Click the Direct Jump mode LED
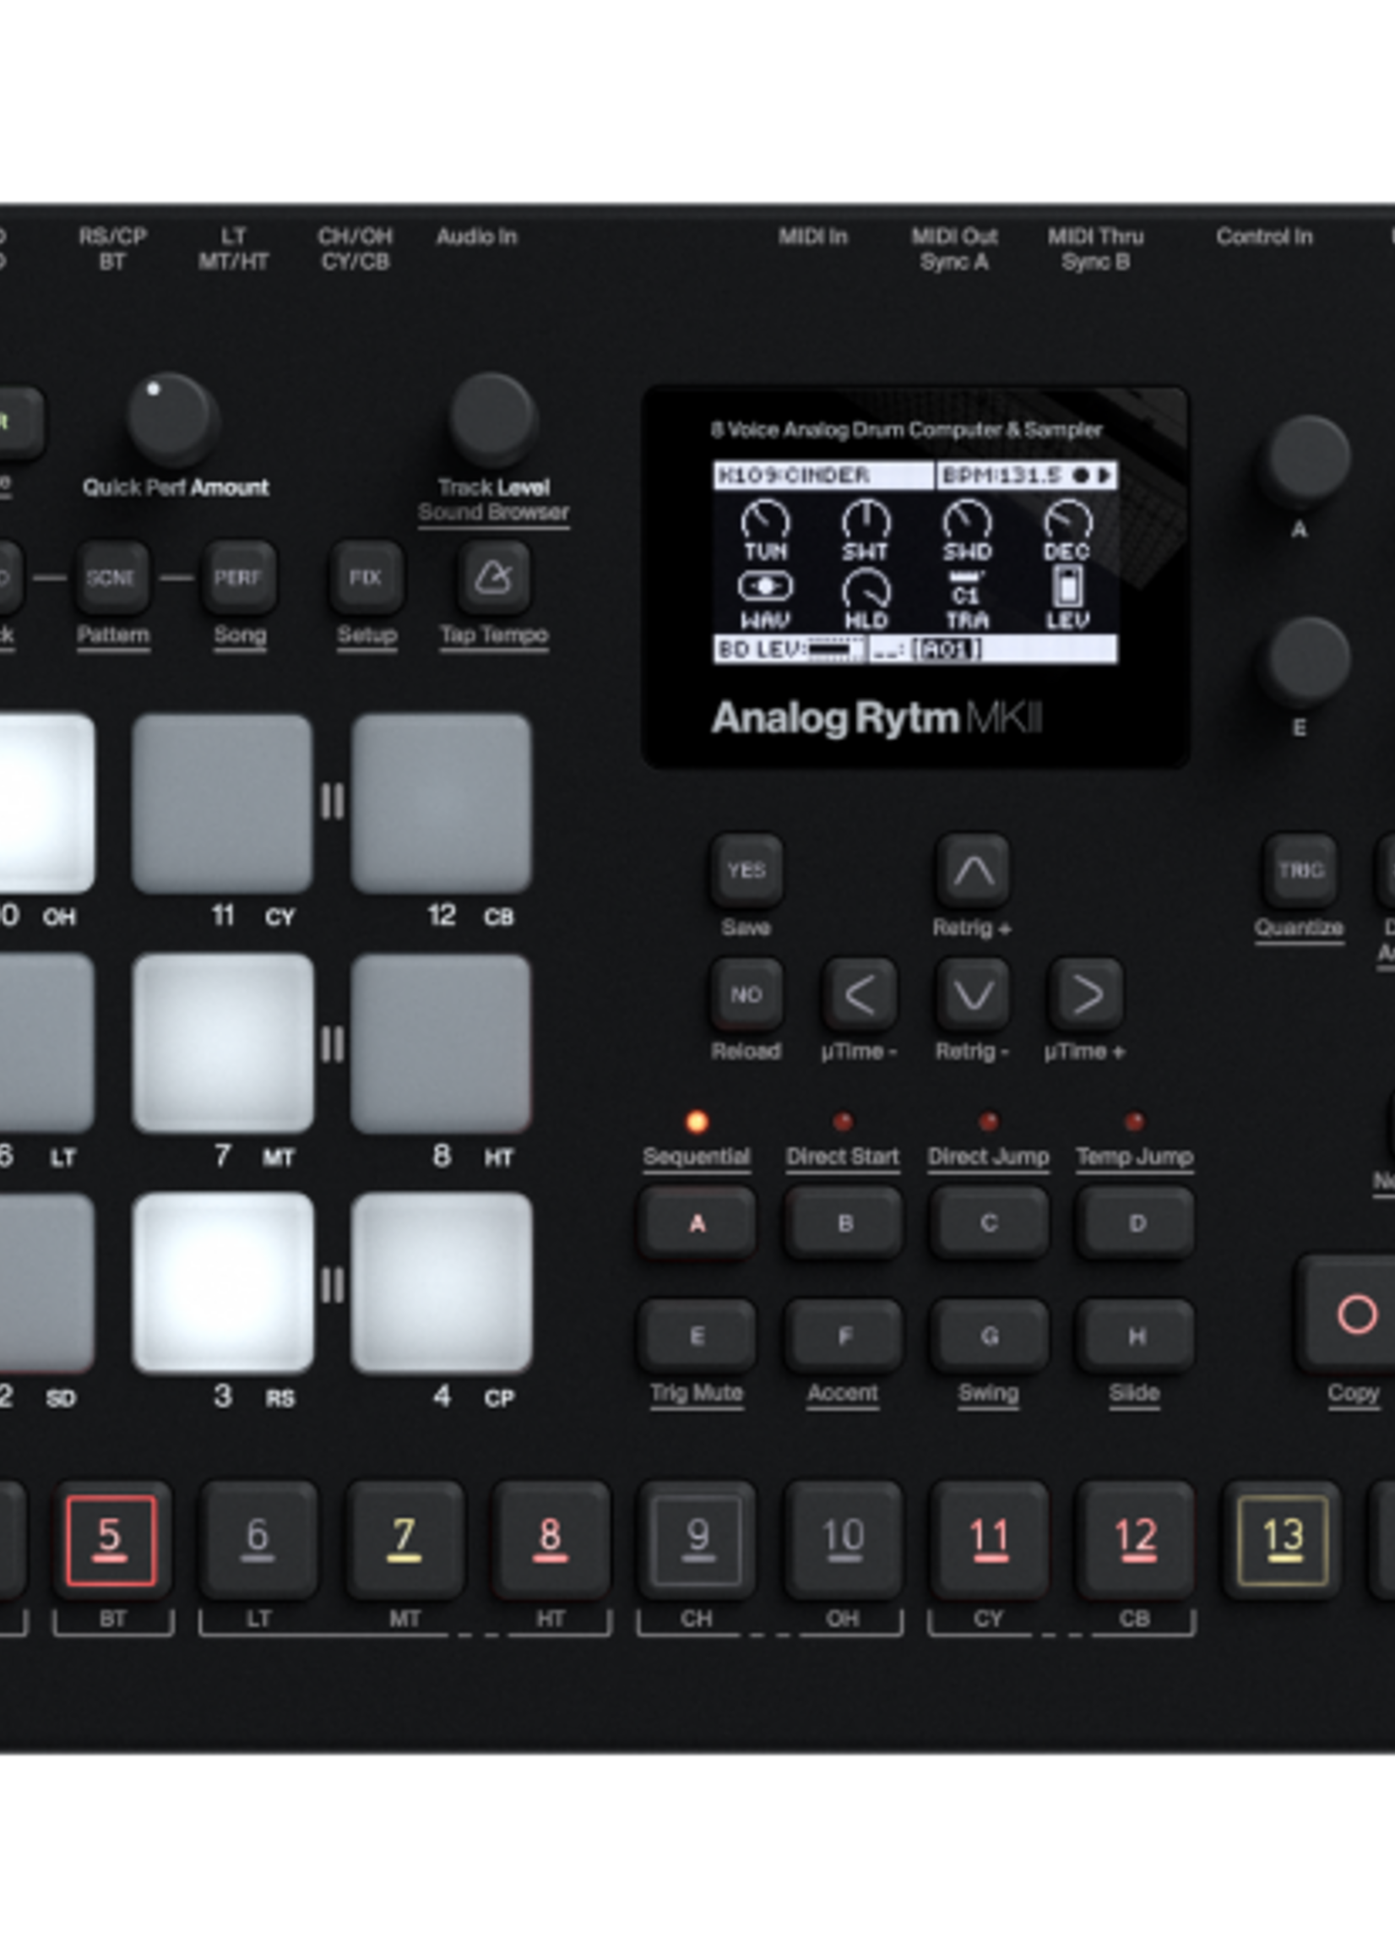The height and width of the screenshot is (1954, 1395). 989,1121
